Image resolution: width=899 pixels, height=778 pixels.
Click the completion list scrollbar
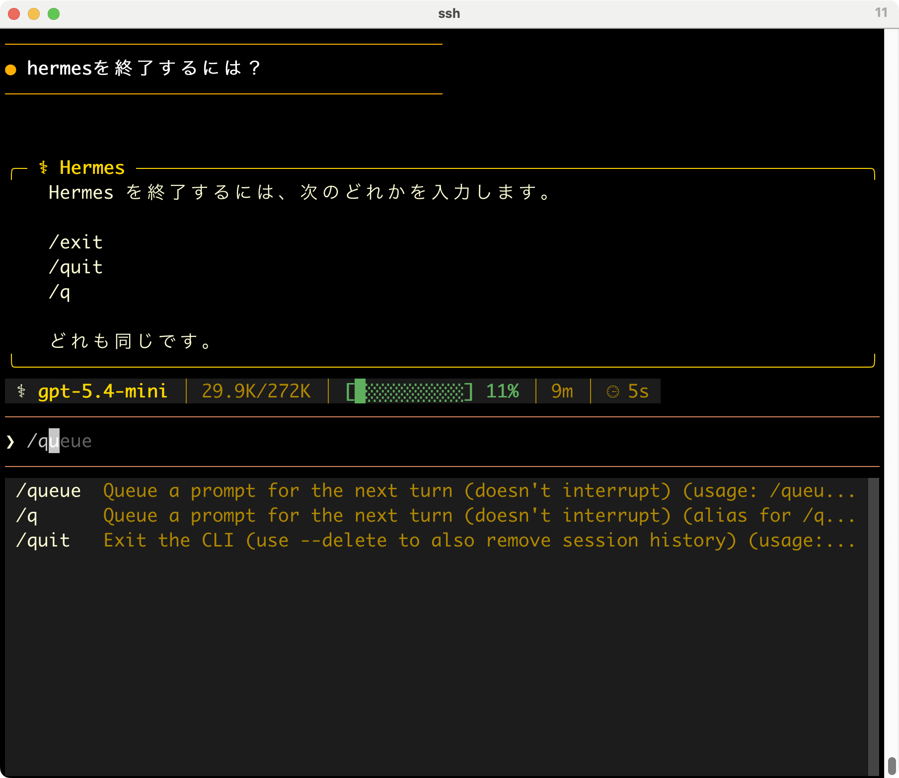point(873,626)
